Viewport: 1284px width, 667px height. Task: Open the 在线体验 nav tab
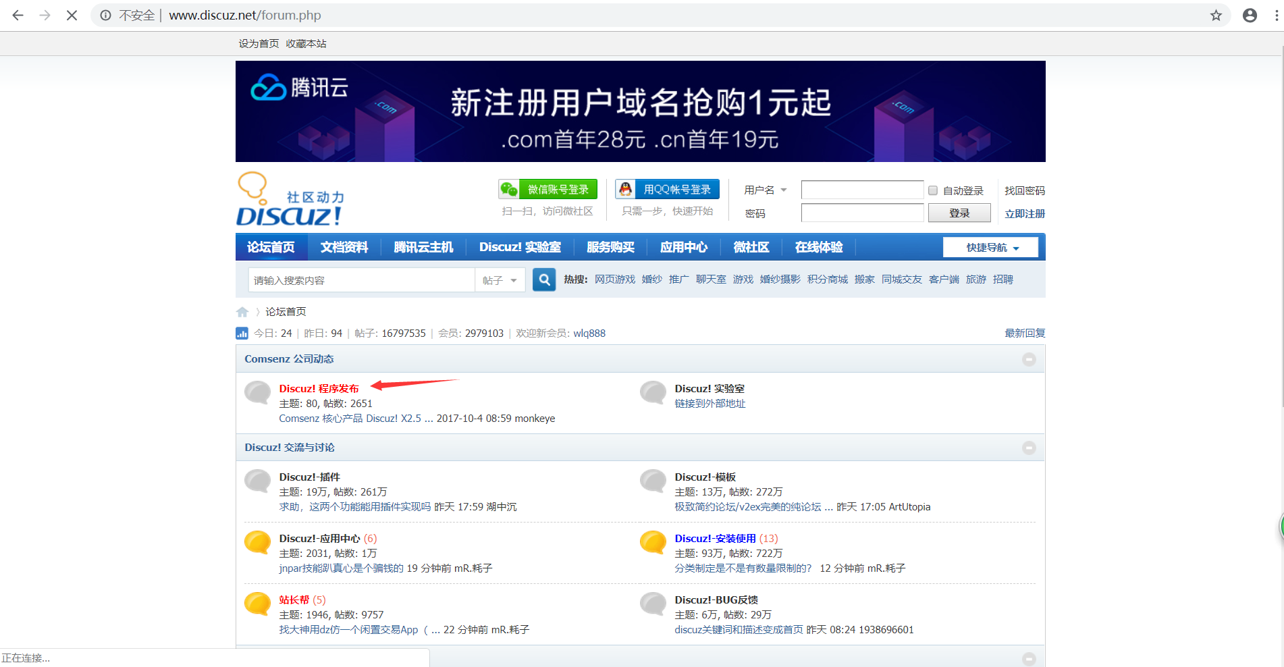click(819, 247)
